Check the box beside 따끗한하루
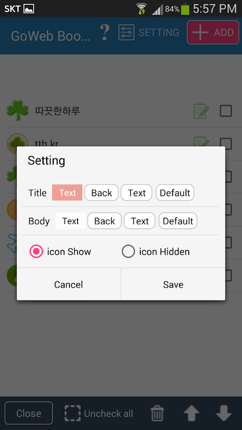This screenshot has width=242, height=430. [226, 111]
